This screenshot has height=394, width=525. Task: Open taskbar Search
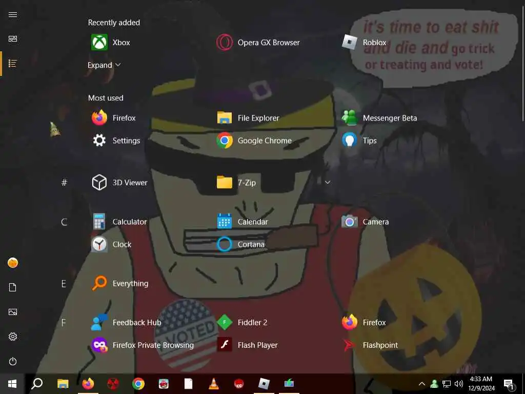(x=37, y=384)
